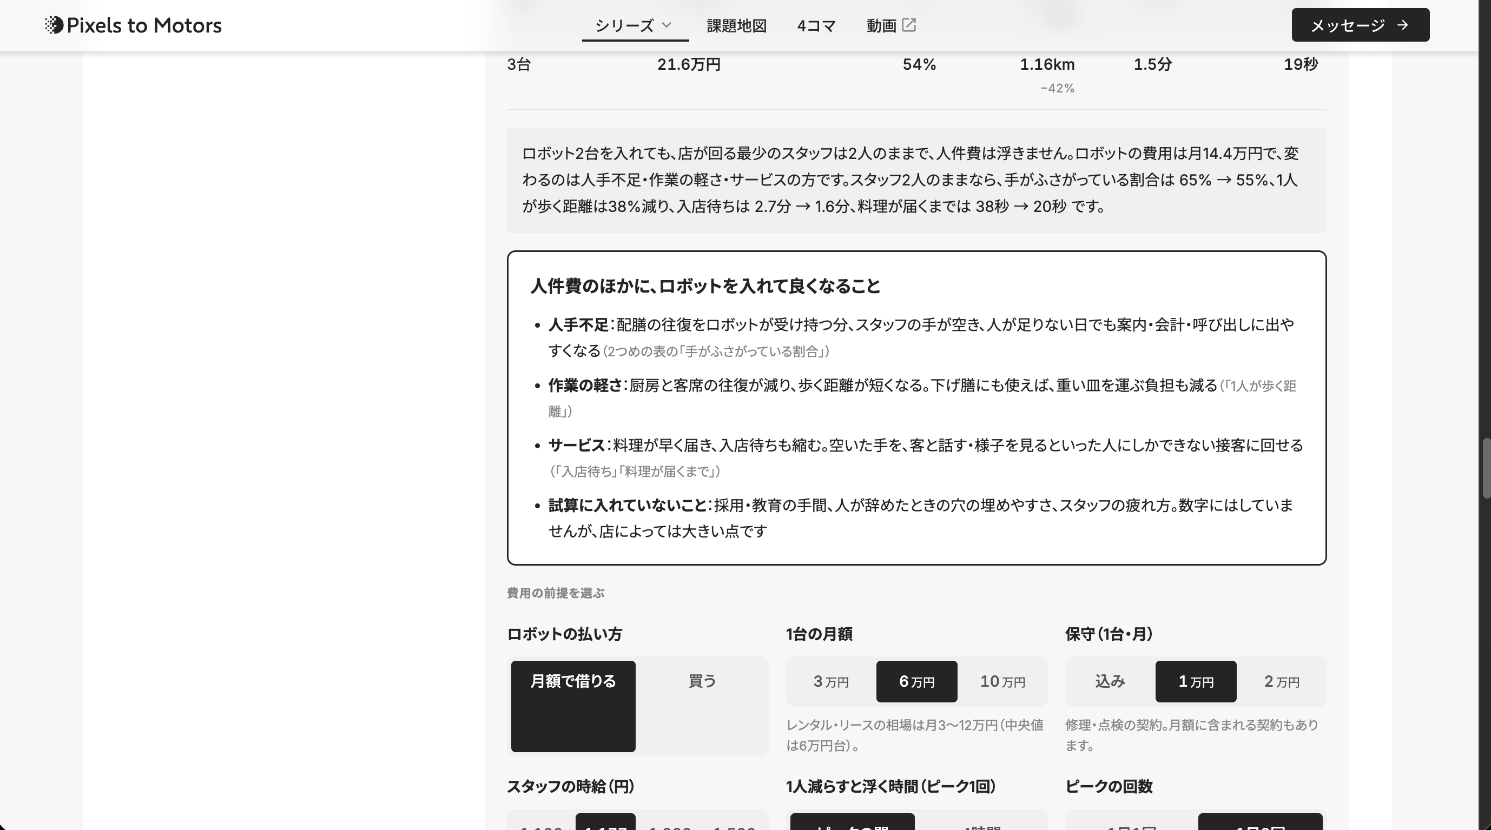This screenshot has height=830, width=1491.
Task: Click heading 人件費のほかに、ロボットを入れて良くなること
Action: 705,285
